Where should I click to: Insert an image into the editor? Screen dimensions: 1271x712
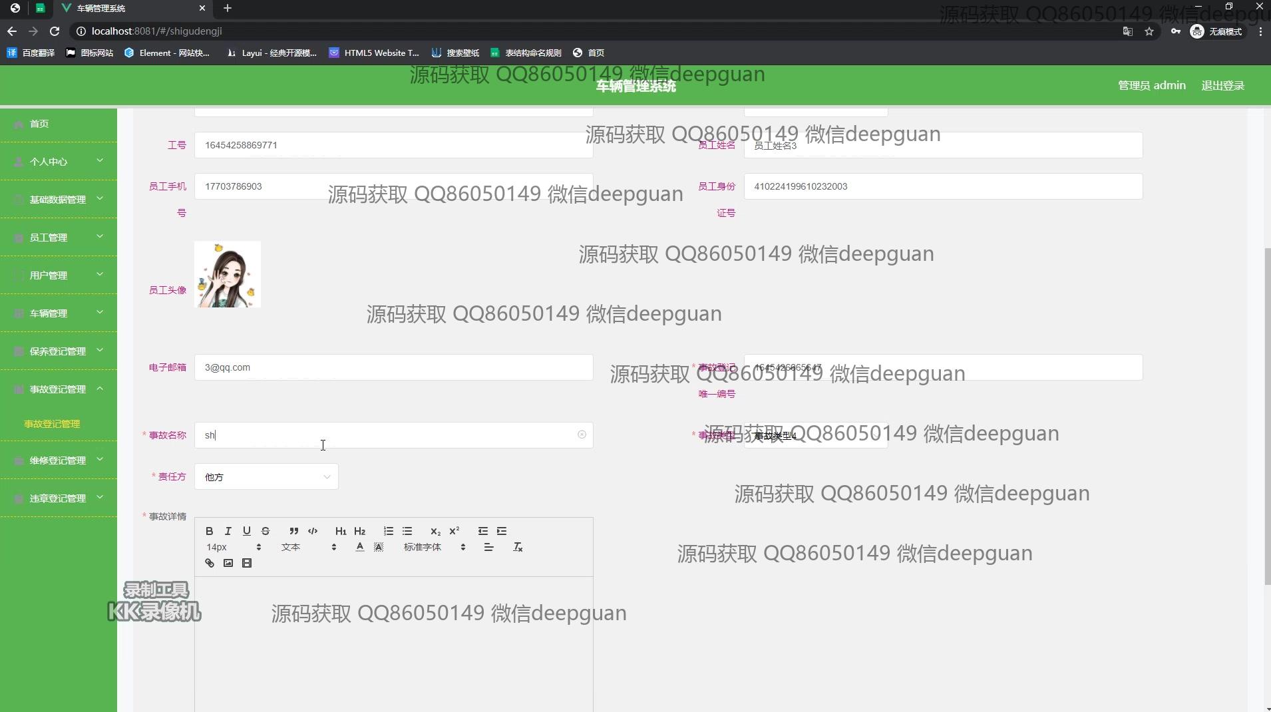click(228, 563)
